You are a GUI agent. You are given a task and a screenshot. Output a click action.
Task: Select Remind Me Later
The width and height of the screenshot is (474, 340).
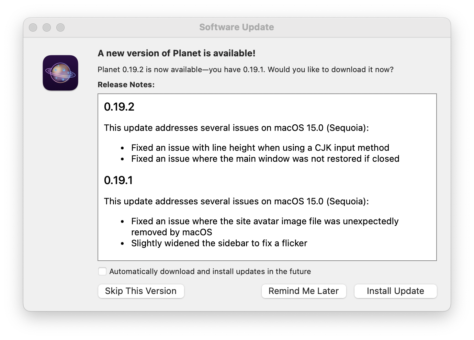click(304, 291)
